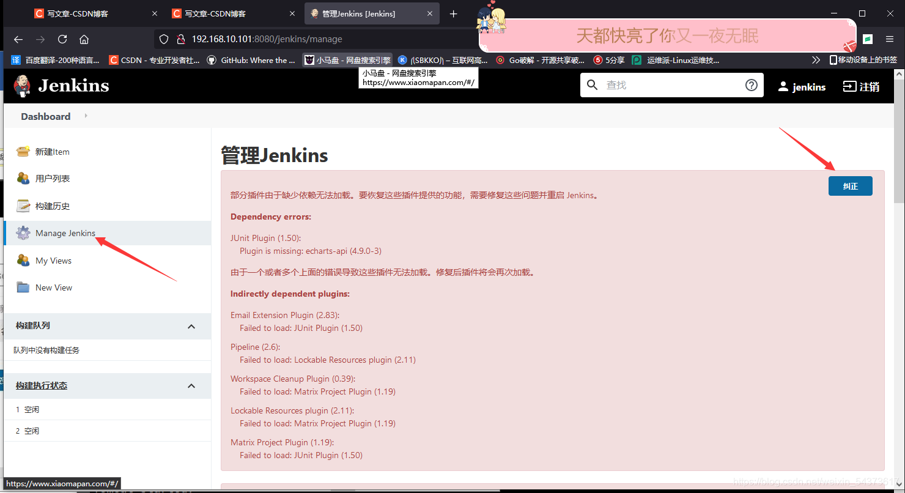Expand the Dashboard breadcrumb arrow

(86, 116)
